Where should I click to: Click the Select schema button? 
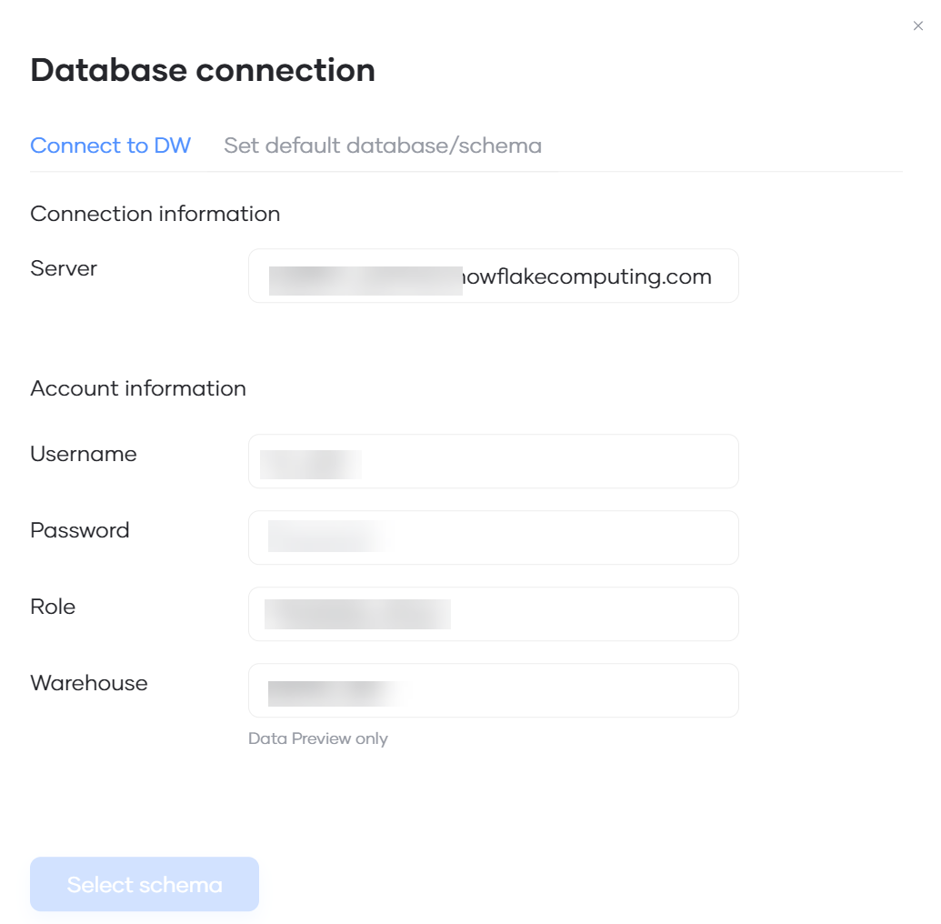click(x=145, y=884)
